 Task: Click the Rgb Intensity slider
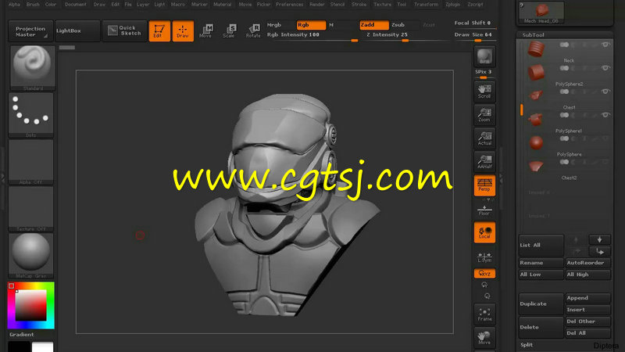coord(312,36)
